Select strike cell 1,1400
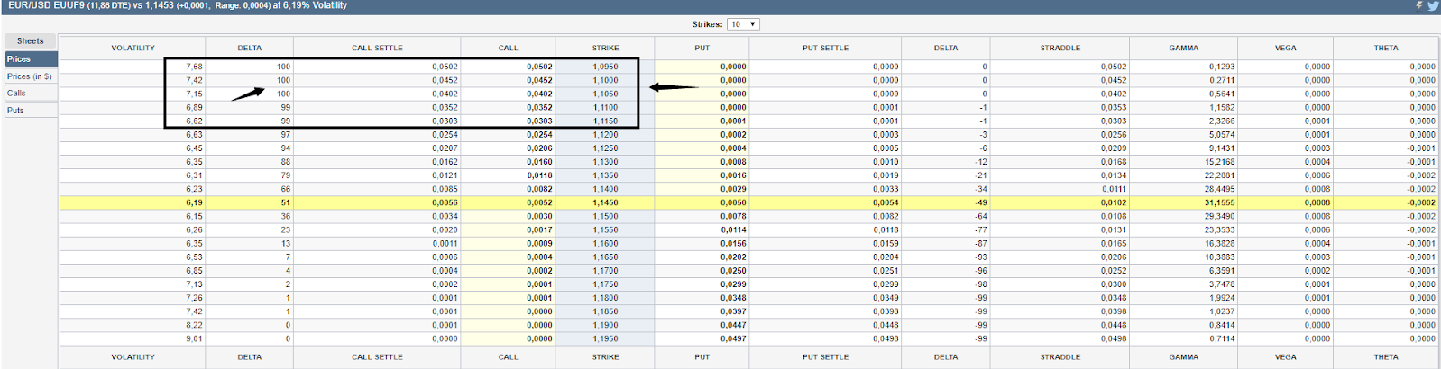This screenshot has height=369, width=1441. click(x=605, y=189)
